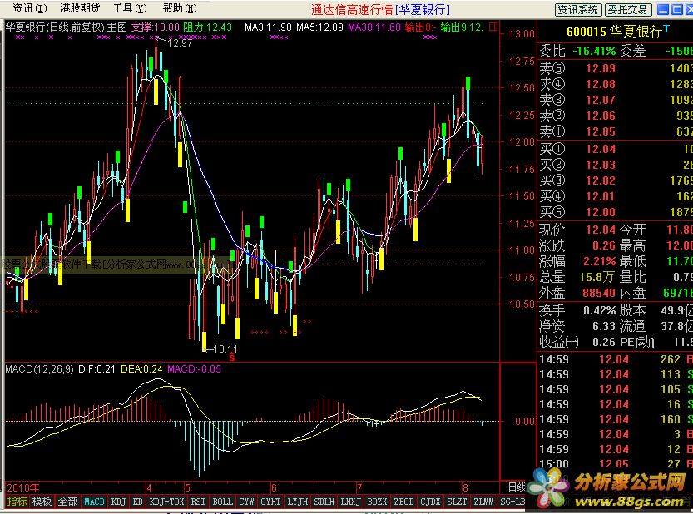Switch to the MACD indicator tab
The image size is (693, 514).
click(x=94, y=502)
